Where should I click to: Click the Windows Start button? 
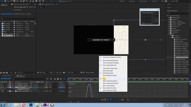coord(3,105)
